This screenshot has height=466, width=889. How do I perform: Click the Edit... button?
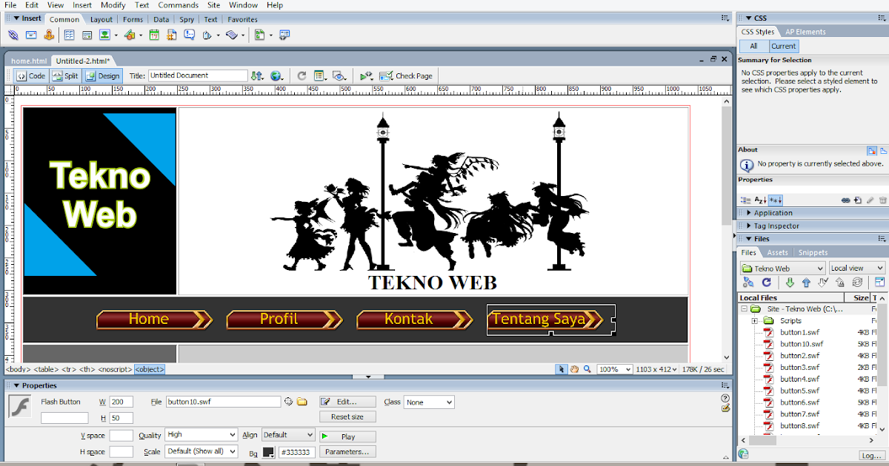[x=347, y=402]
